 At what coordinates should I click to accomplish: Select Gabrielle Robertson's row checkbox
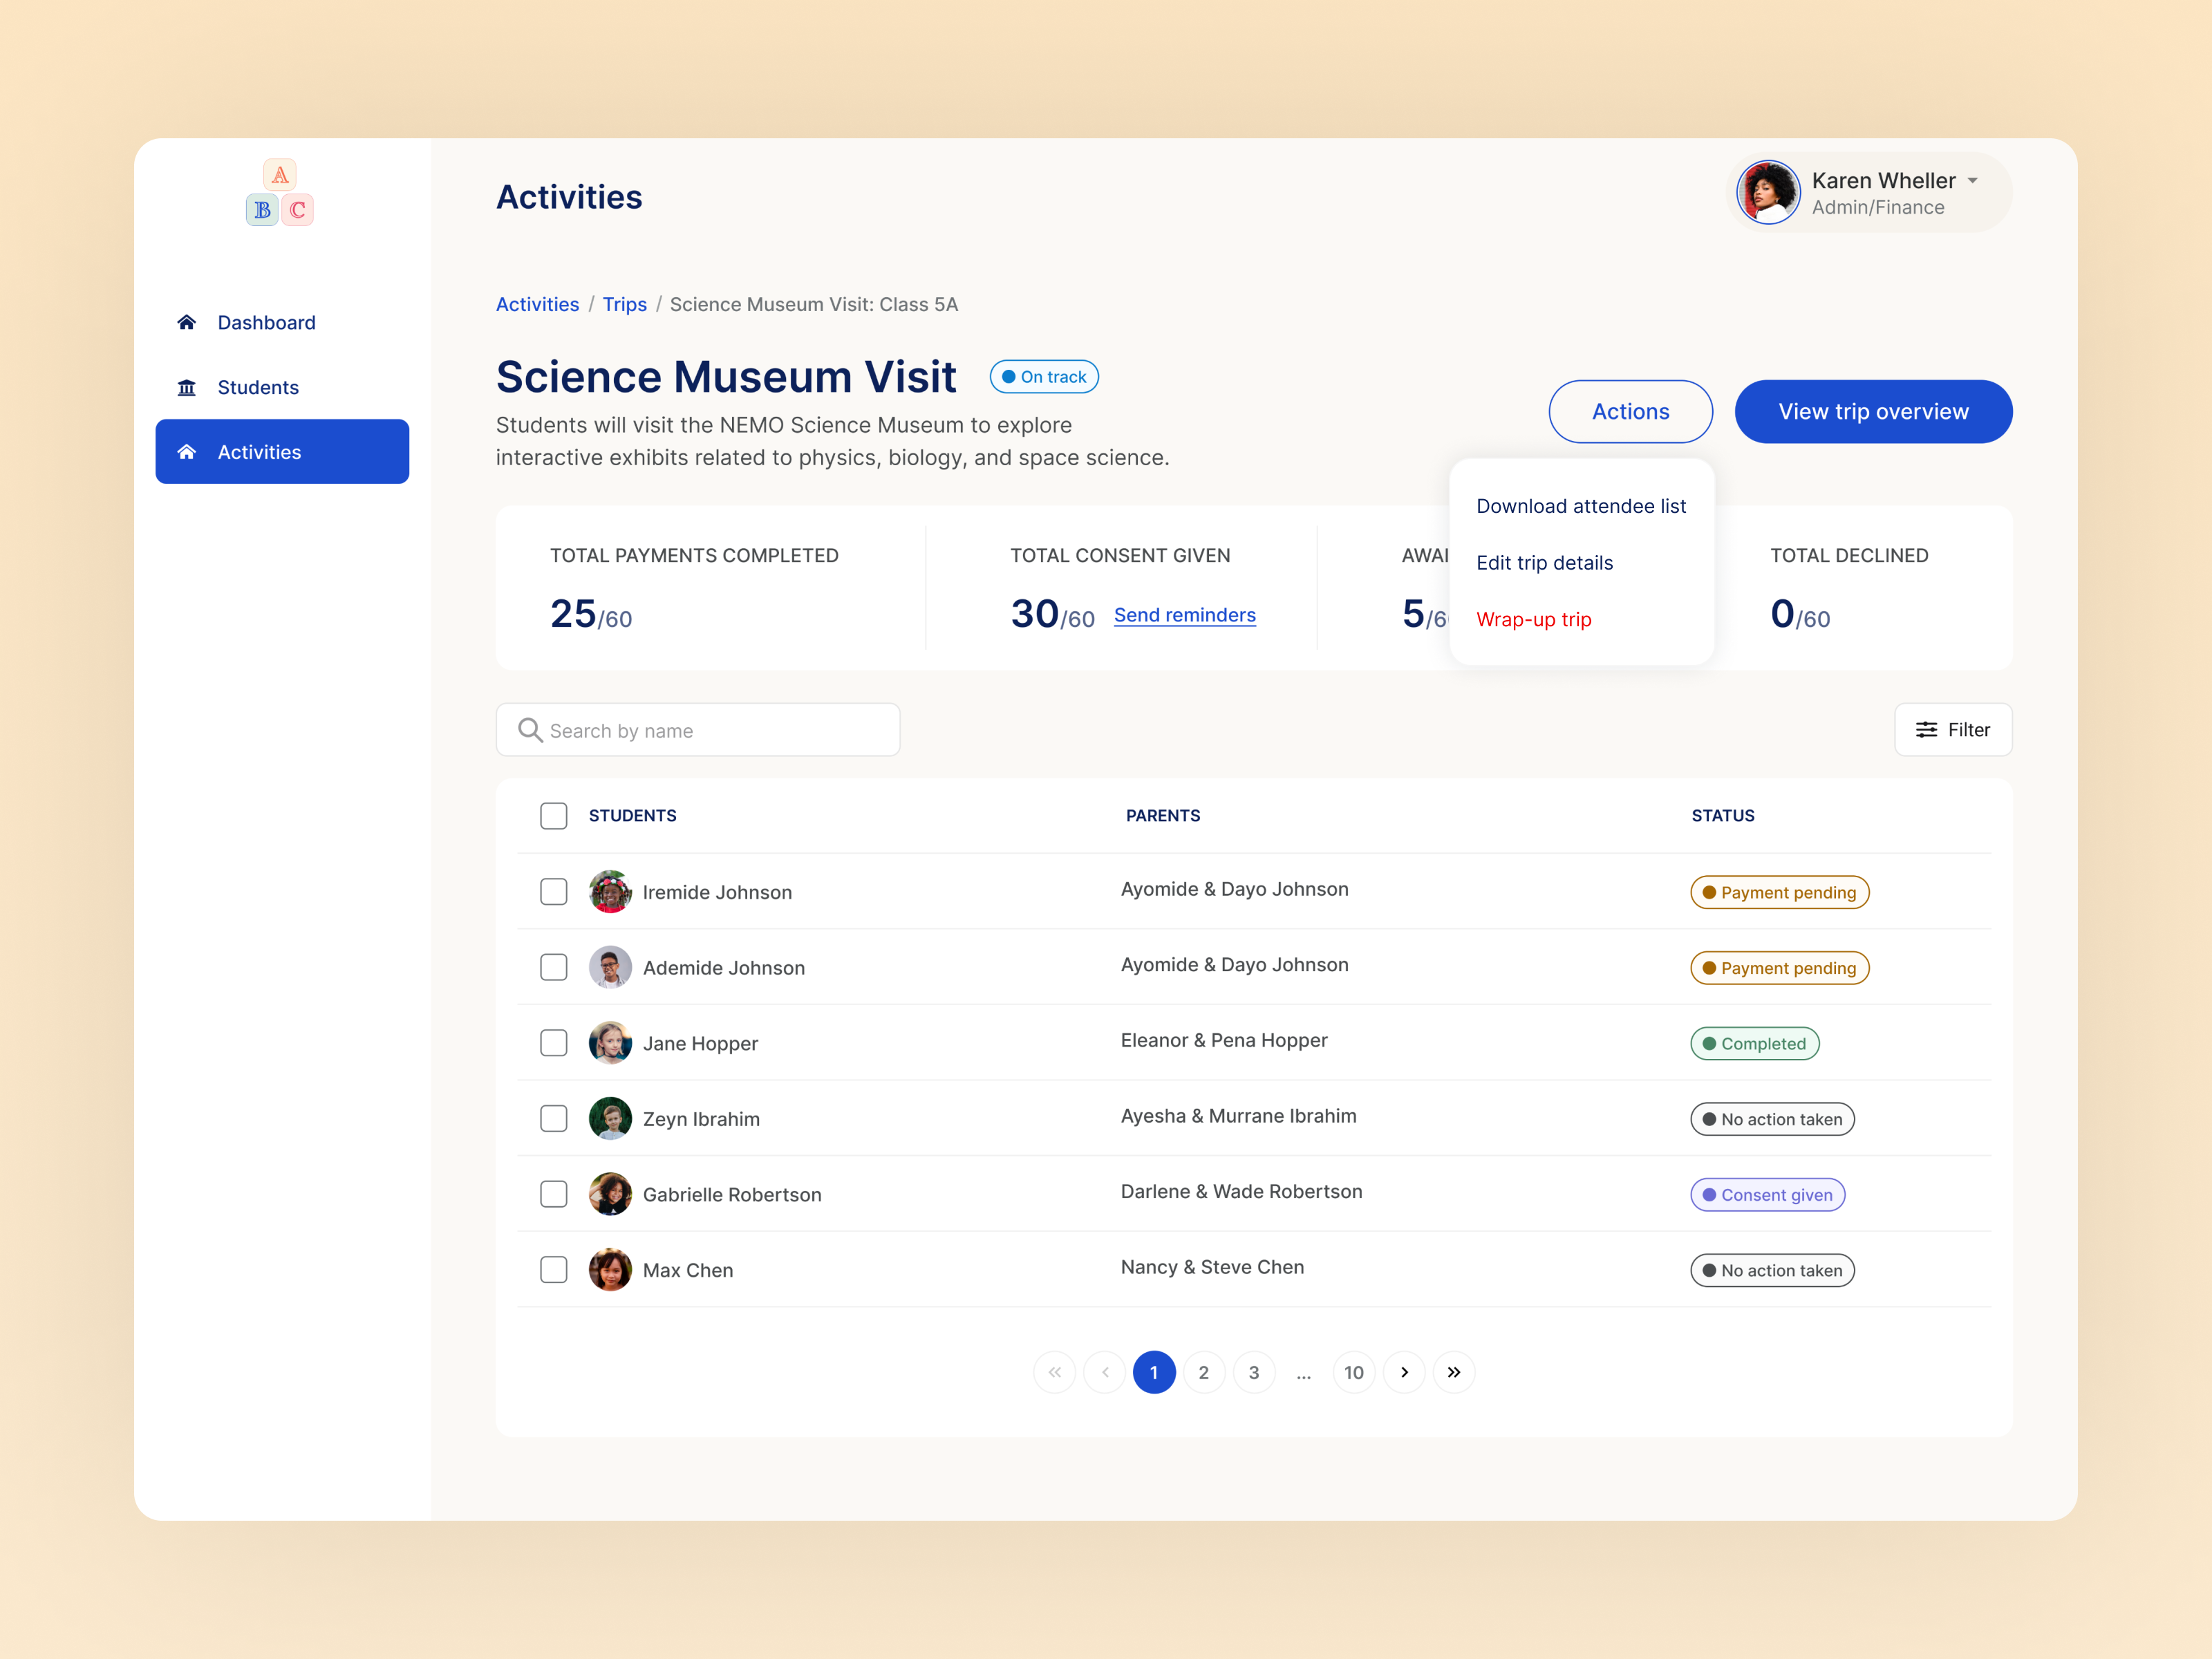[554, 1194]
